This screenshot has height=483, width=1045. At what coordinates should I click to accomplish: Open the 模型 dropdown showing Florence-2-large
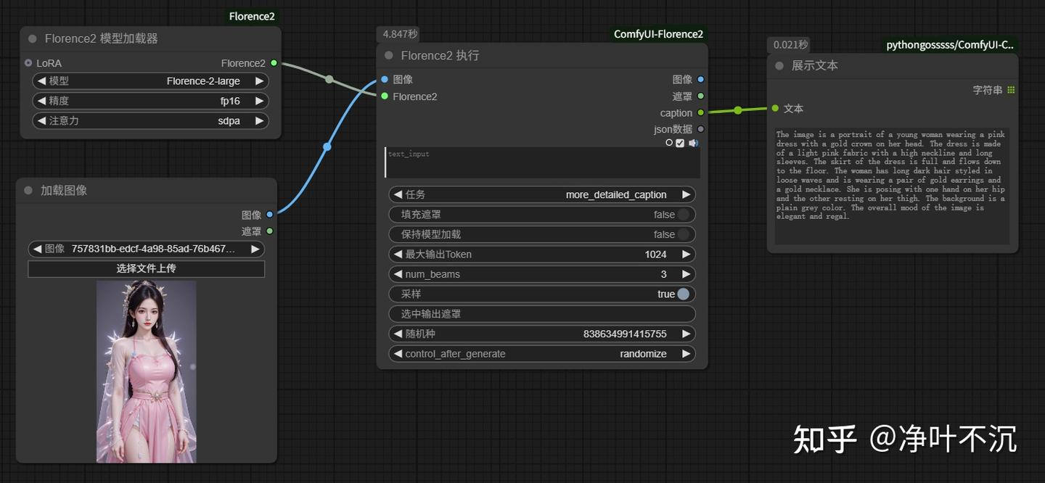click(x=150, y=81)
